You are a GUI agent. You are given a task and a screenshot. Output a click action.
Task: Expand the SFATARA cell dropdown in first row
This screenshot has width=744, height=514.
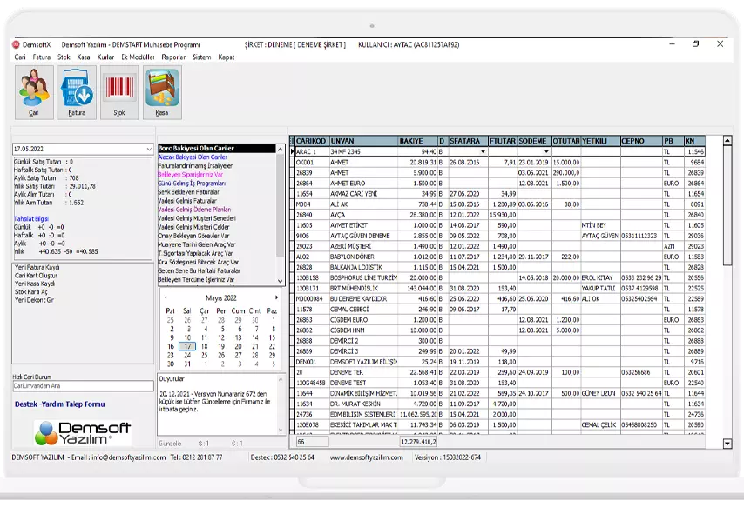point(482,151)
